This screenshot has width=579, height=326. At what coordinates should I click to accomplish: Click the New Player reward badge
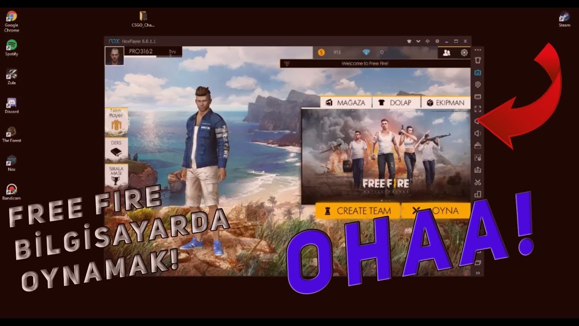point(116,121)
